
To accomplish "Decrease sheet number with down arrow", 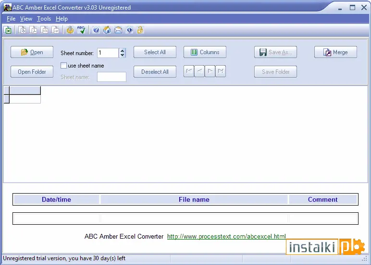I will point(122,55).
